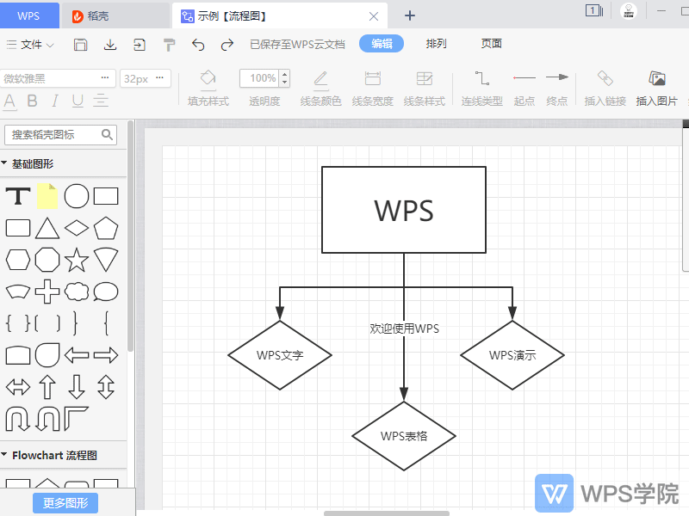This screenshot has width=689, height=516.
Task: Open the fill style tool
Action: 208,89
